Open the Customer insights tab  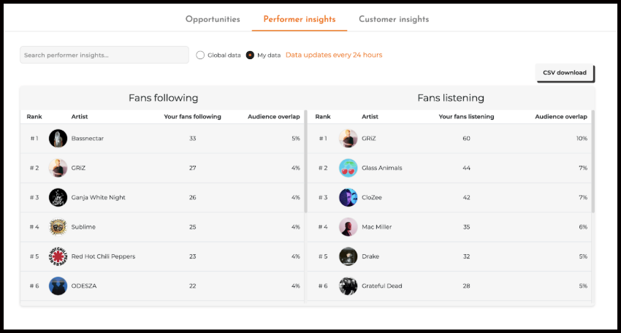point(394,20)
